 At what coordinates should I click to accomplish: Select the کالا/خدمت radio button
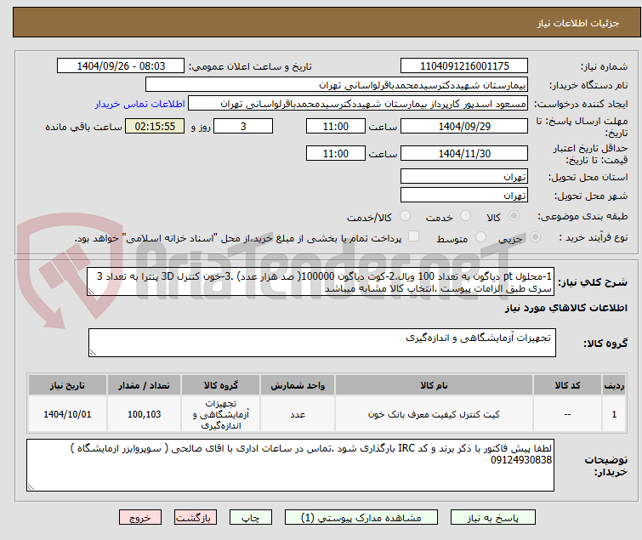405,216
